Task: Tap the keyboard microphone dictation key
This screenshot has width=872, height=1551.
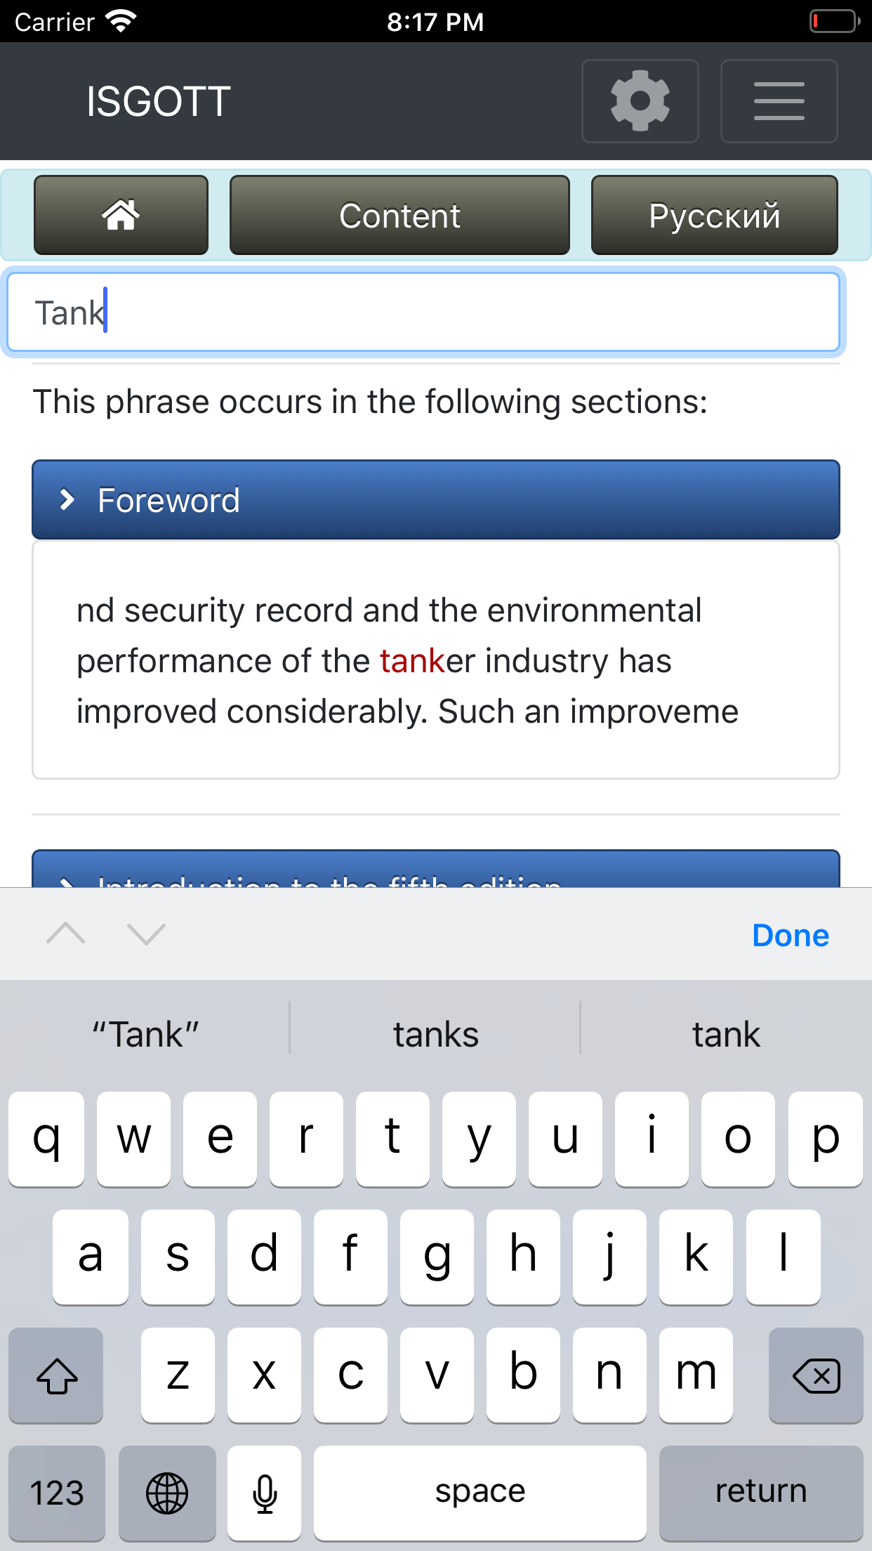Action: 265,1492
